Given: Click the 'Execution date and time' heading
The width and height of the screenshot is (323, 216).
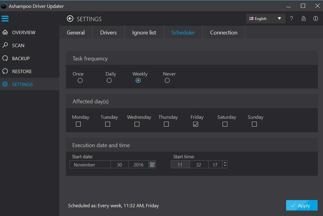Looking at the screenshot, I should 101,145.
